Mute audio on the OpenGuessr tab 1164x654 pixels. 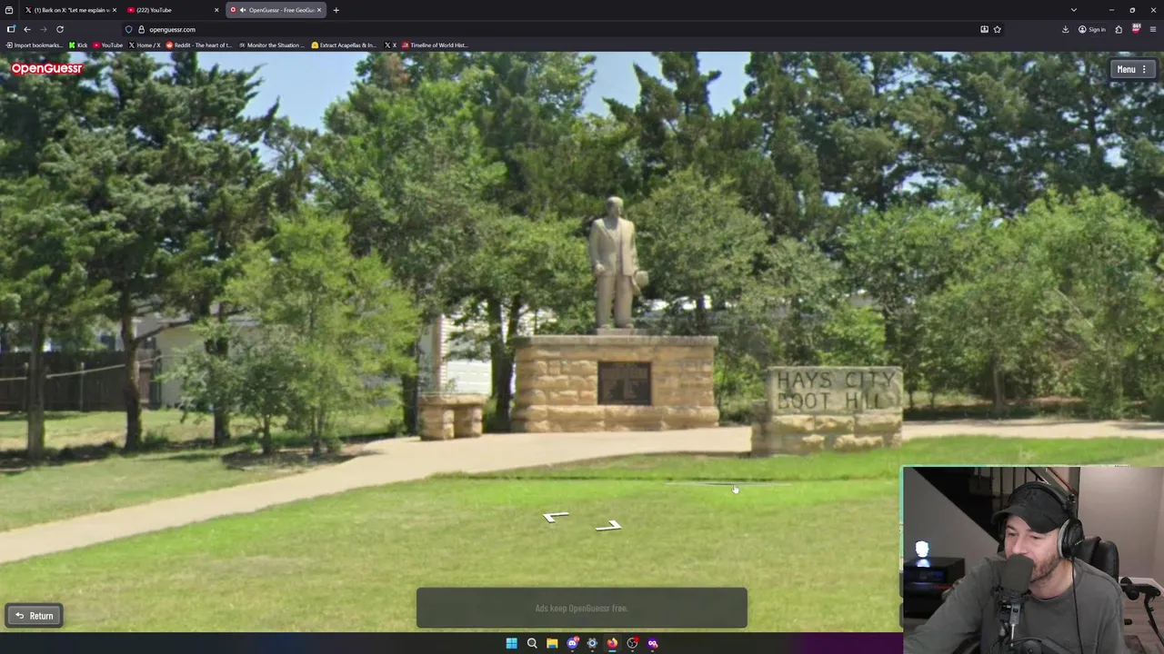pyautogui.click(x=243, y=10)
